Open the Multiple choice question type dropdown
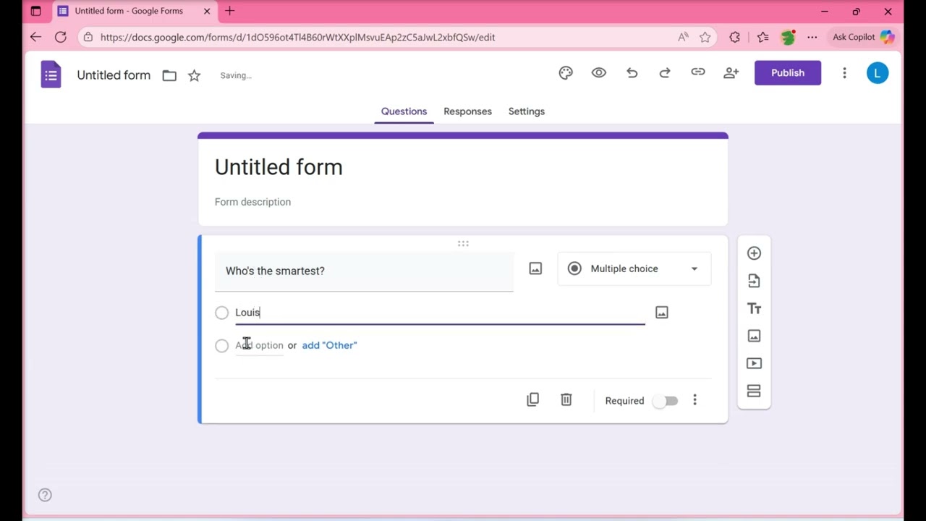The height and width of the screenshot is (521, 926). coord(634,268)
